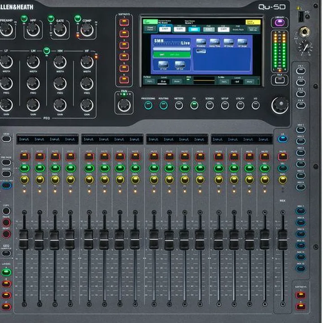Open the Routing screen key

pos(164,105)
